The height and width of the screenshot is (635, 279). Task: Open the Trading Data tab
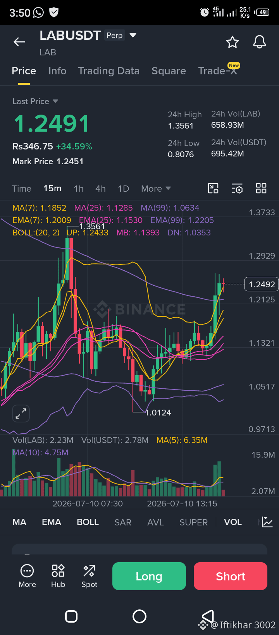tap(109, 71)
